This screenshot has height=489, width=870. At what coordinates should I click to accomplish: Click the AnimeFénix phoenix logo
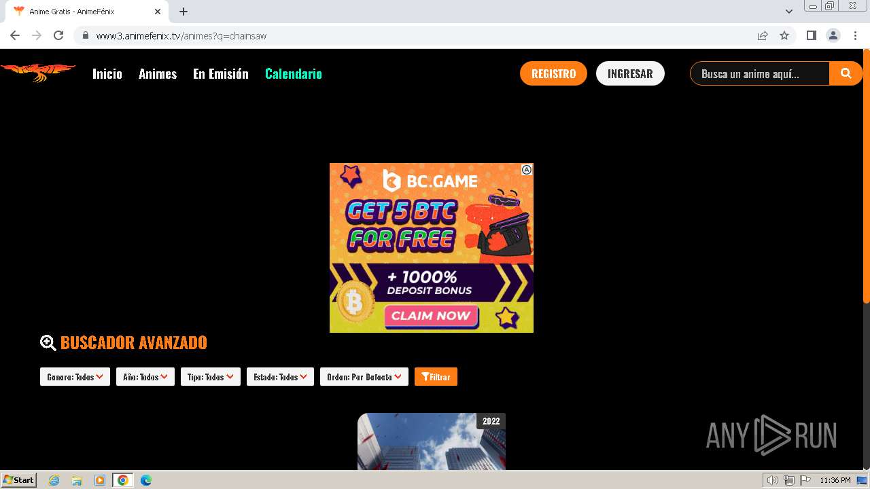click(x=39, y=72)
